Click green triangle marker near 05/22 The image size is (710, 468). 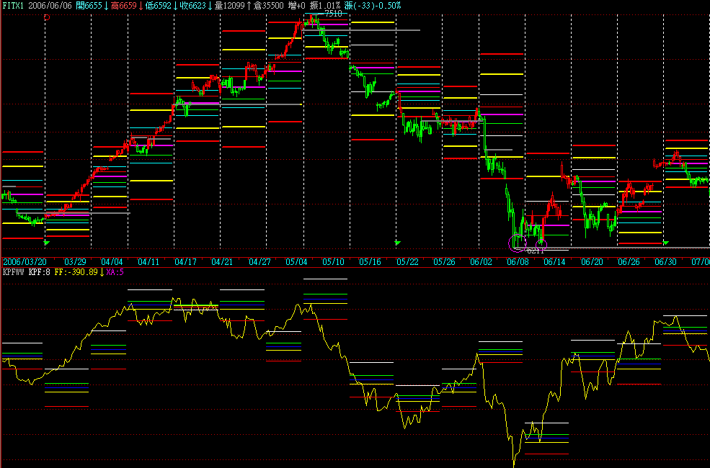pyautogui.click(x=397, y=243)
